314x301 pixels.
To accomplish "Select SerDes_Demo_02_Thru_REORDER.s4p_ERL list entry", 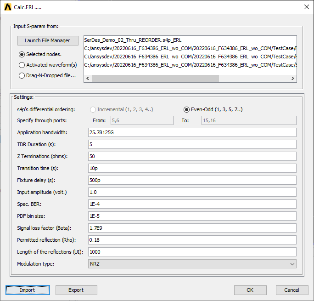I will click(133, 40).
